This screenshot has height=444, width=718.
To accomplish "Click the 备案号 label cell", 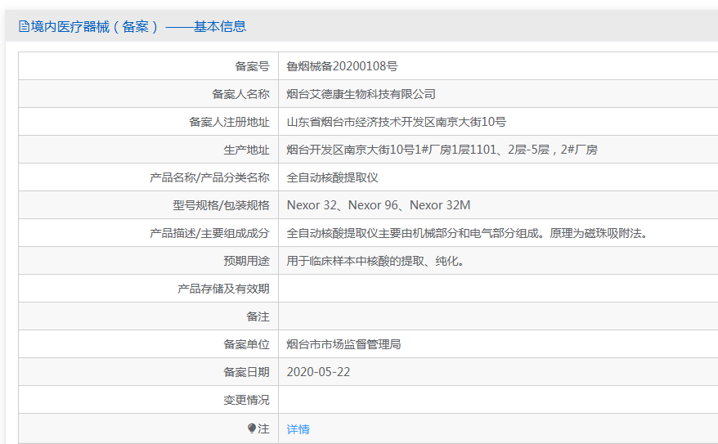I will pyautogui.click(x=148, y=66).
